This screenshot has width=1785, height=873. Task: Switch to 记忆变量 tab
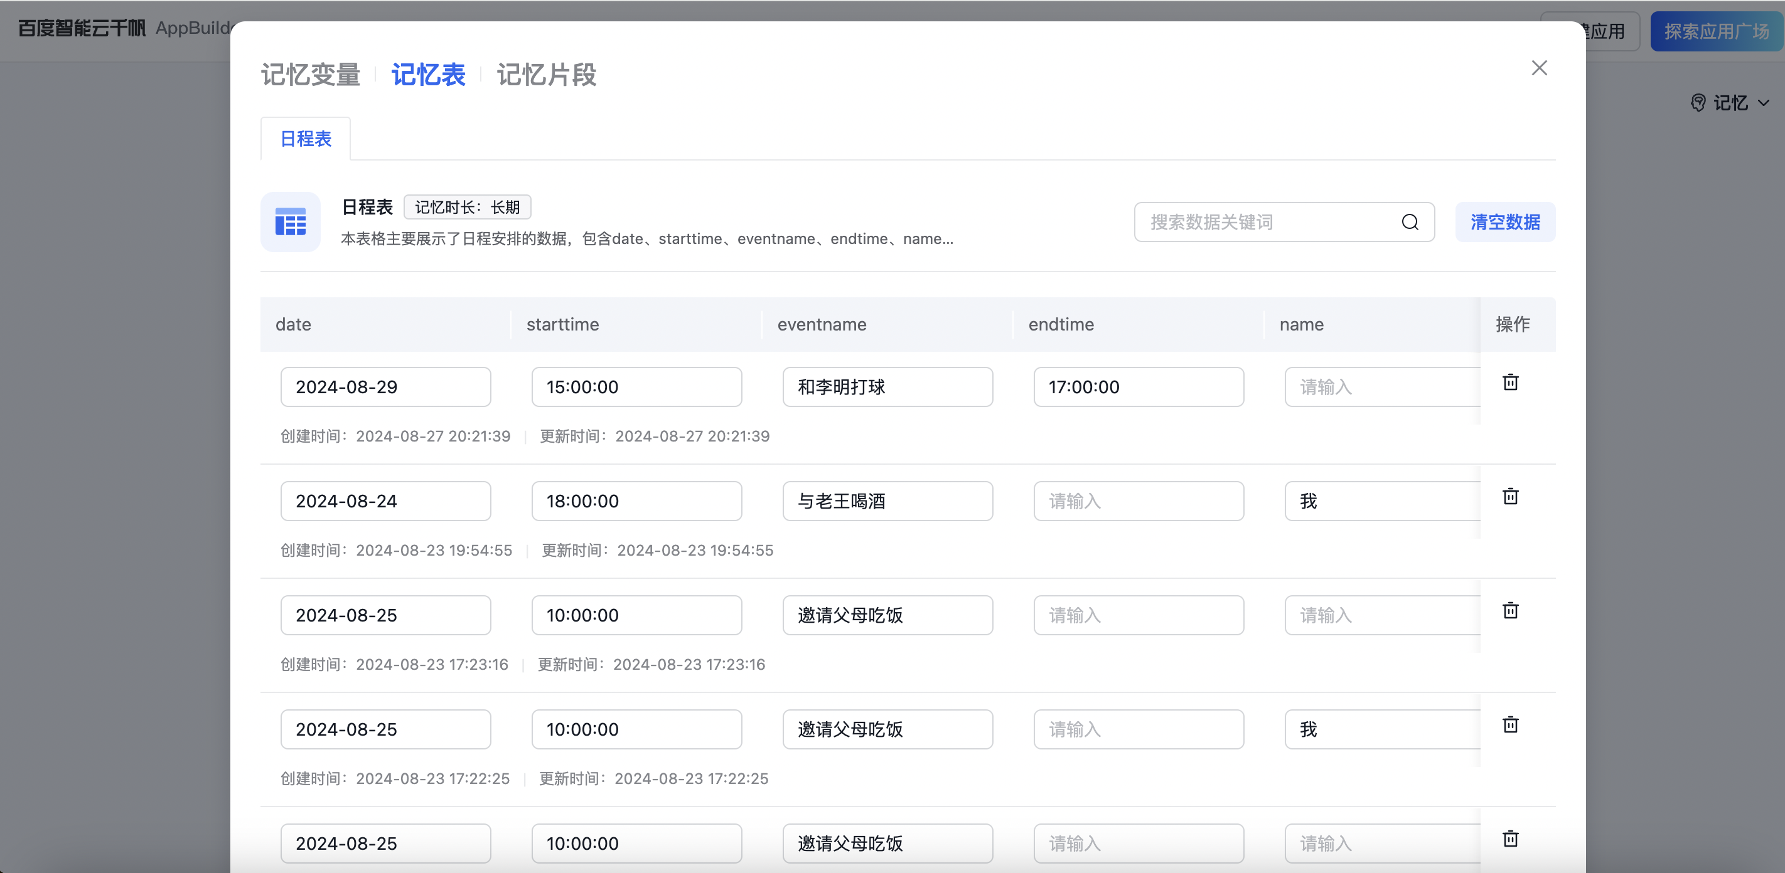coord(311,75)
